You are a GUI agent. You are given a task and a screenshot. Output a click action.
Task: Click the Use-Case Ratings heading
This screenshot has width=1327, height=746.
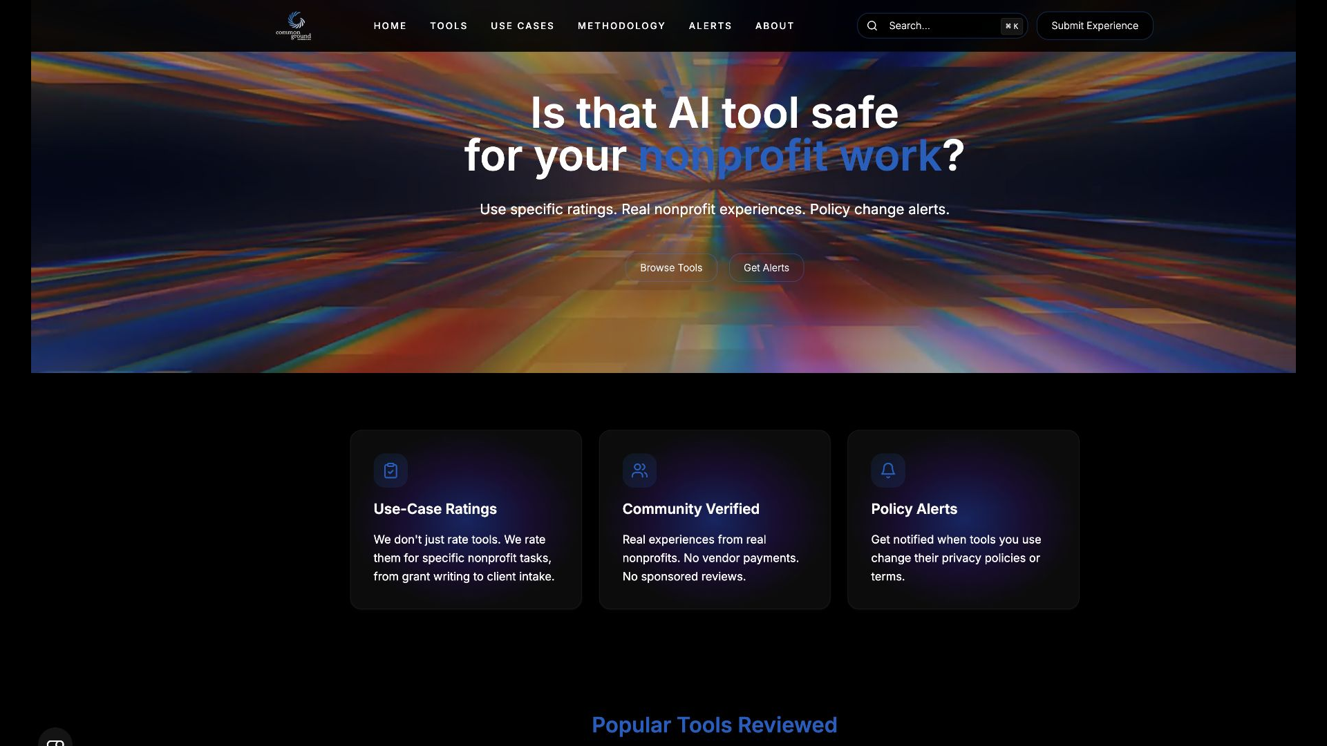(435, 509)
